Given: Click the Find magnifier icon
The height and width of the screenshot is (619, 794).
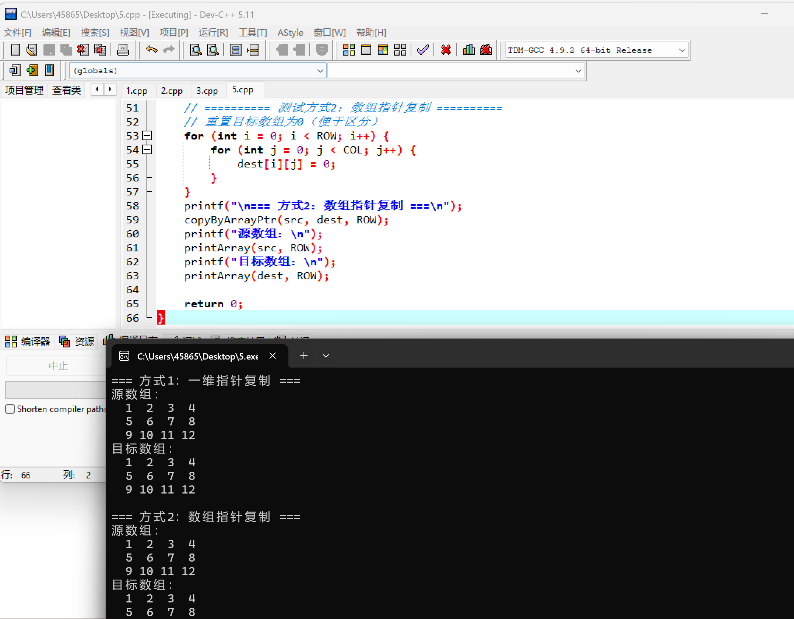Looking at the screenshot, I should pos(195,50).
